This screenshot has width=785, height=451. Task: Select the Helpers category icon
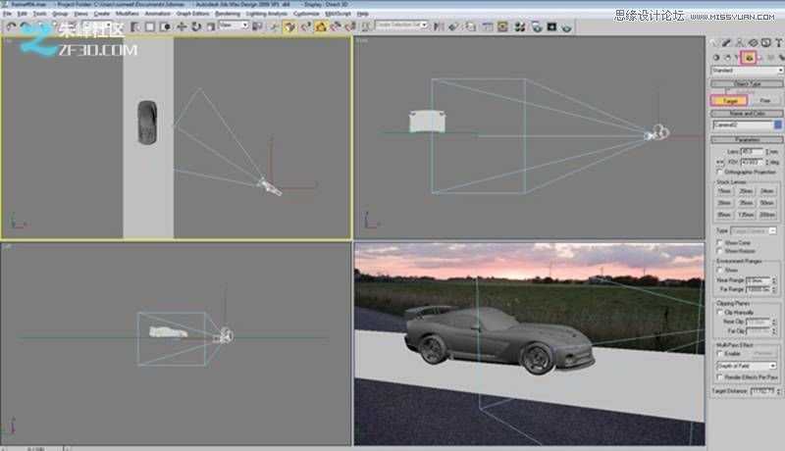click(x=759, y=58)
